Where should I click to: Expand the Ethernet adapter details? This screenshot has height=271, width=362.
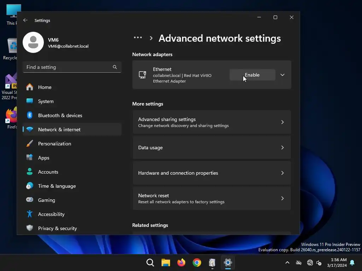pyautogui.click(x=282, y=75)
